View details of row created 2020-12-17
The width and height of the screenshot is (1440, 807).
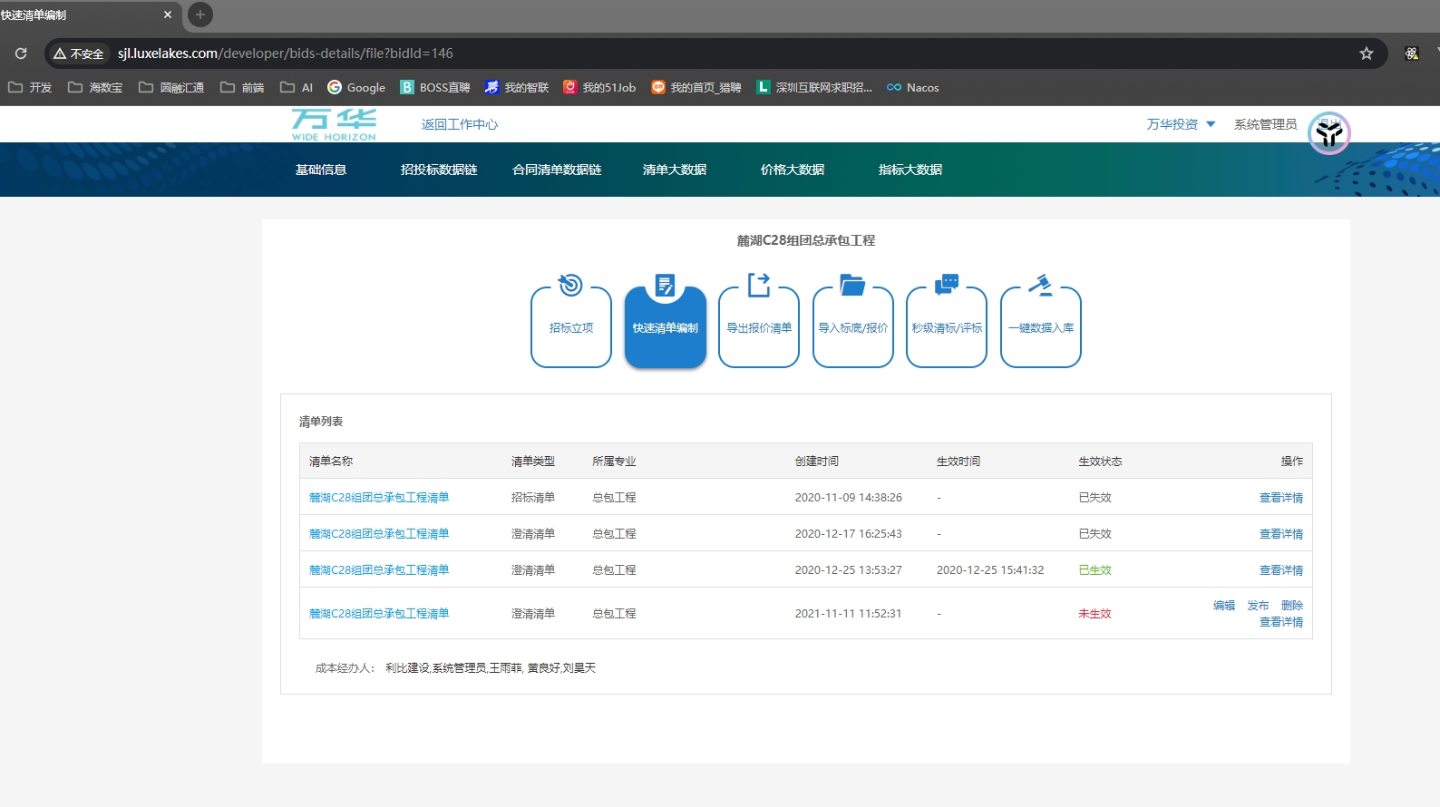coord(1281,533)
